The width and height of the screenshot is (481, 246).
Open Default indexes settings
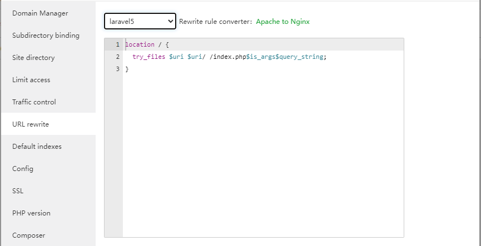pos(37,147)
